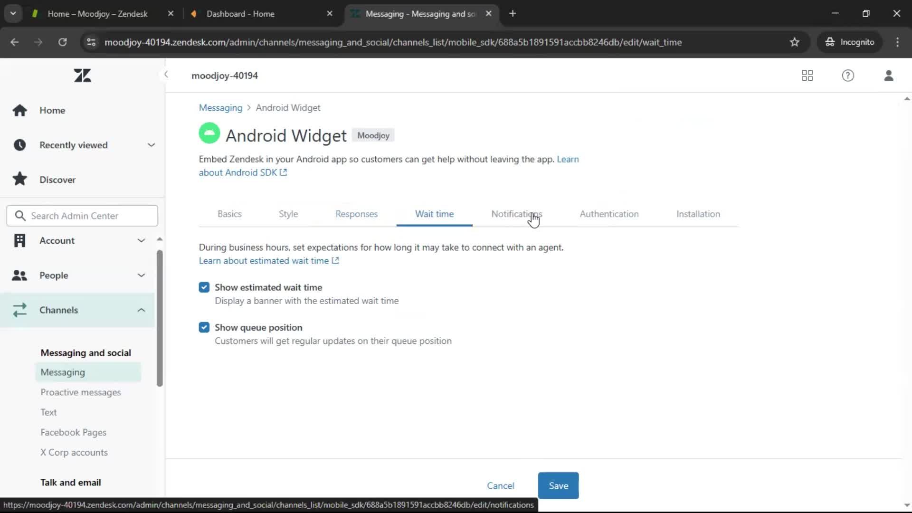Open a new browser tab
The image size is (912, 513).
[513, 14]
